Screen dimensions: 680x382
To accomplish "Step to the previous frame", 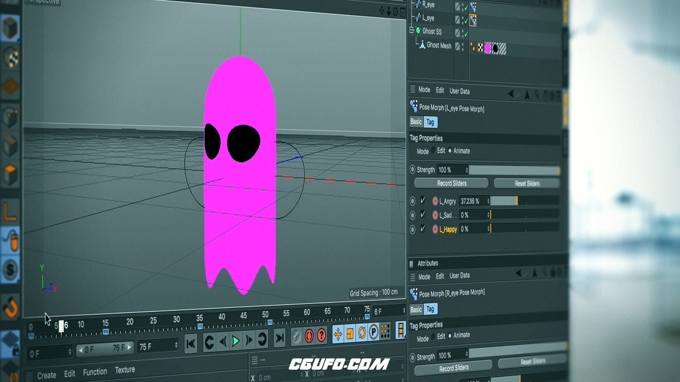I will pos(223,341).
